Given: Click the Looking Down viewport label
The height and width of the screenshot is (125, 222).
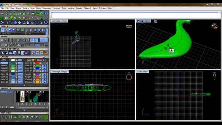Looking at the screenshot, I should pyautogui.click(x=59, y=21).
